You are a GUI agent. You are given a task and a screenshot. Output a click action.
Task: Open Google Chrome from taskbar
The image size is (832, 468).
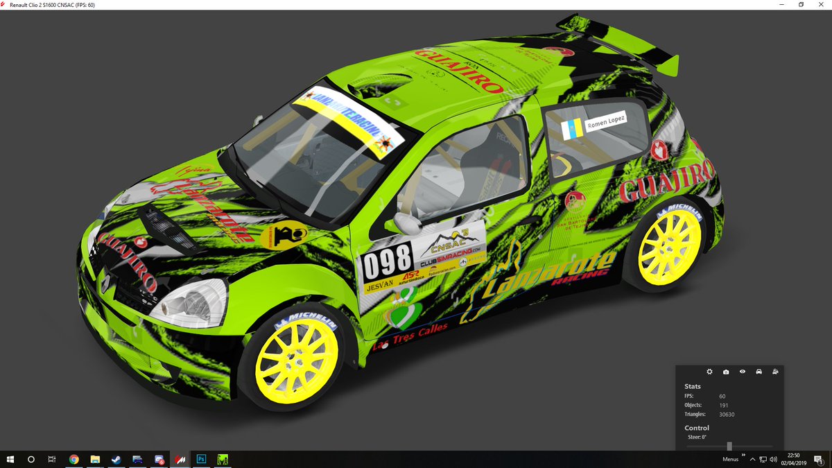(73, 459)
